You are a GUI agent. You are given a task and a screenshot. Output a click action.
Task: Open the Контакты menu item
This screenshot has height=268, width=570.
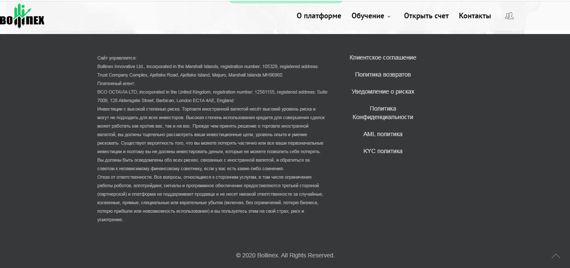pyautogui.click(x=475, y=16)
